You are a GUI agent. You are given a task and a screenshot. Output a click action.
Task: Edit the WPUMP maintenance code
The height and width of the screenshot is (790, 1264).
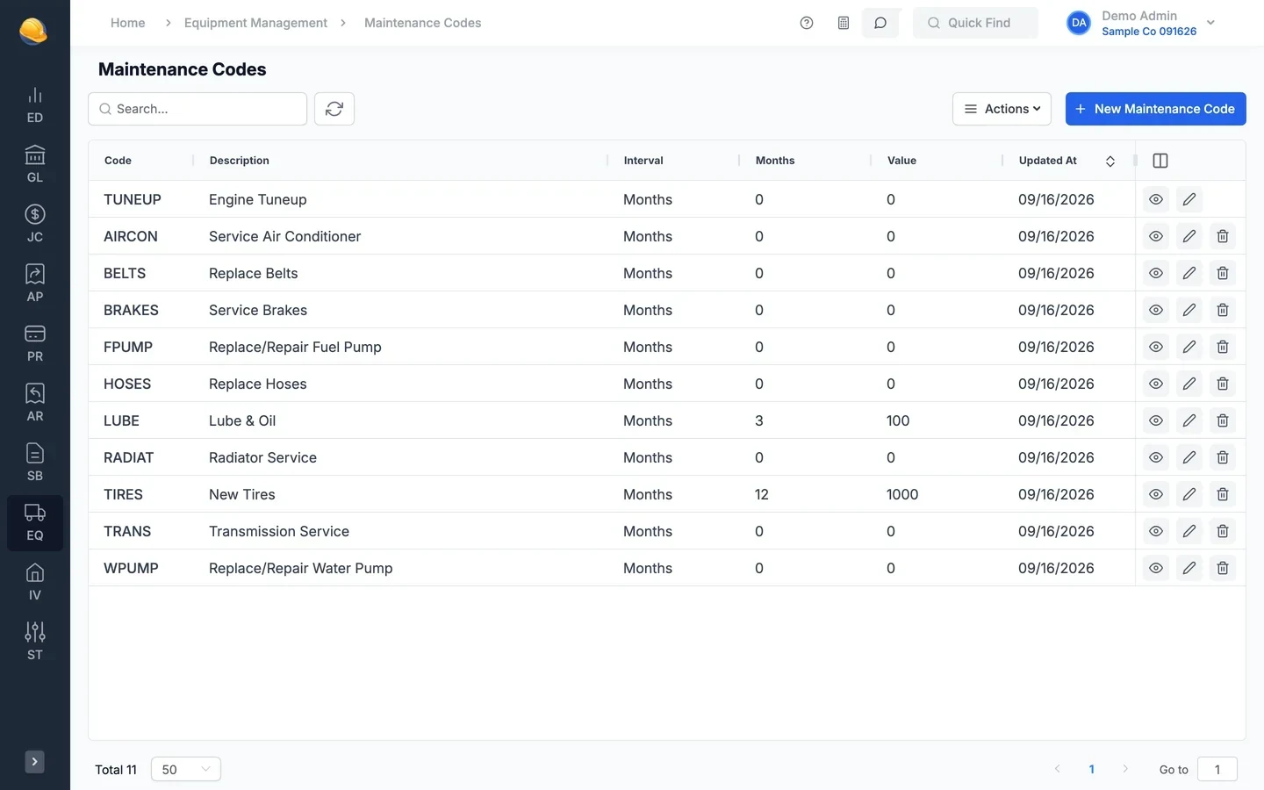(x=1189, y=568)
